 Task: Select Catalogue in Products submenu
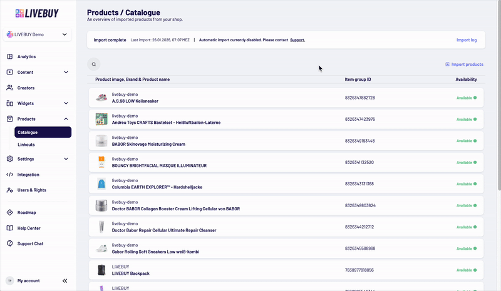pyautogui.click(x=43, y=132)
